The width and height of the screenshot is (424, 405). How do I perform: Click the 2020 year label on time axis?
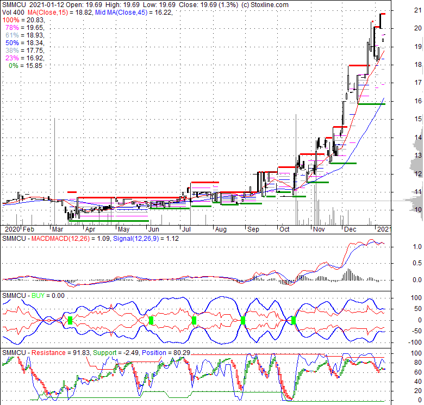coord(13,229)
